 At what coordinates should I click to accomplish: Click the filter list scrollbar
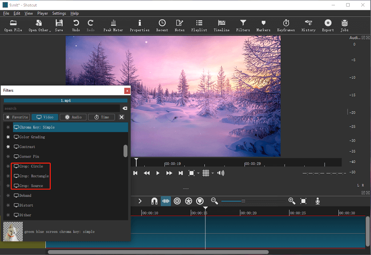click(126, 151)
